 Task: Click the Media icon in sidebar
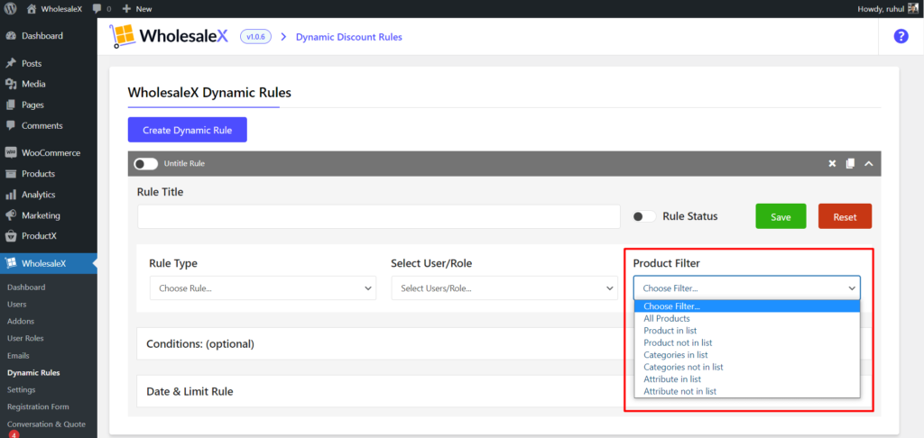coord(11,84)
